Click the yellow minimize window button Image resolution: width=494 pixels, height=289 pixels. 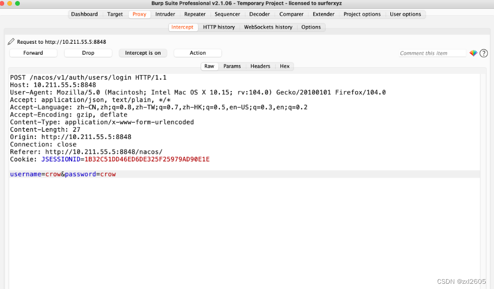pos(9,3)
